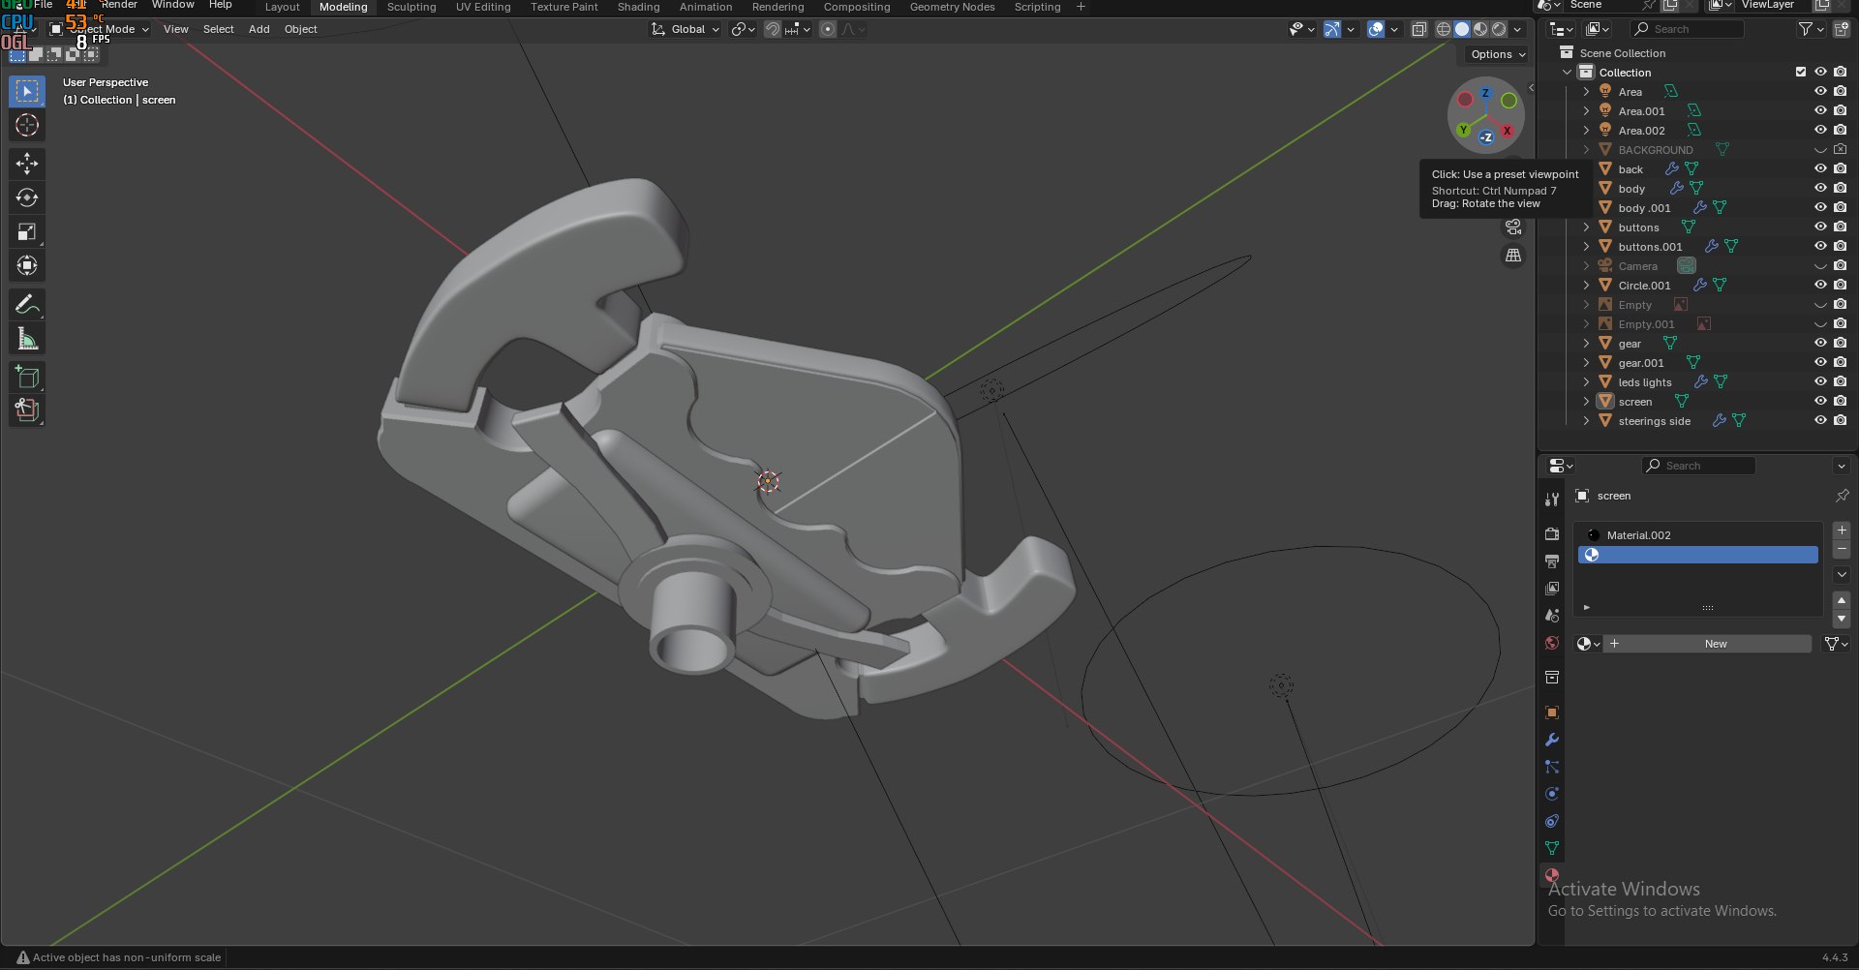Expand the buttons object in outliner
This screenshot has height=970, width=1859.
coord(1586,227)
